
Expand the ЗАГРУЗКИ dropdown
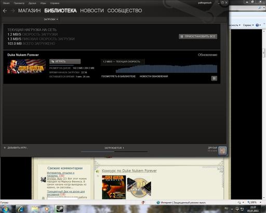pos(51,19)
